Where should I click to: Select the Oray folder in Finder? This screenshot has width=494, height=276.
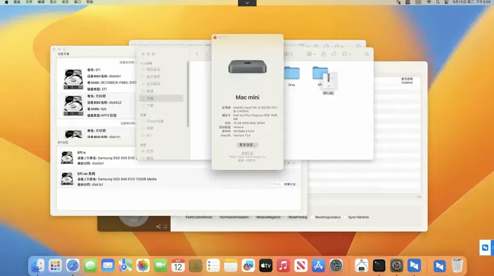point(292,76)
